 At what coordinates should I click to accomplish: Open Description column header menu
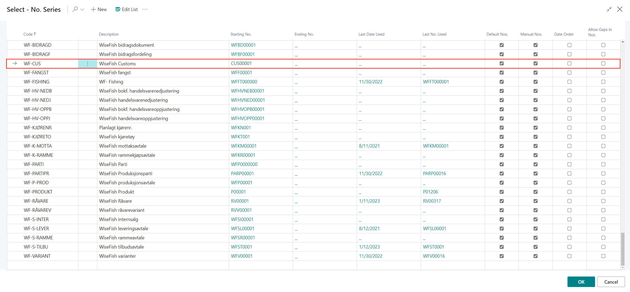click(109, 34)
